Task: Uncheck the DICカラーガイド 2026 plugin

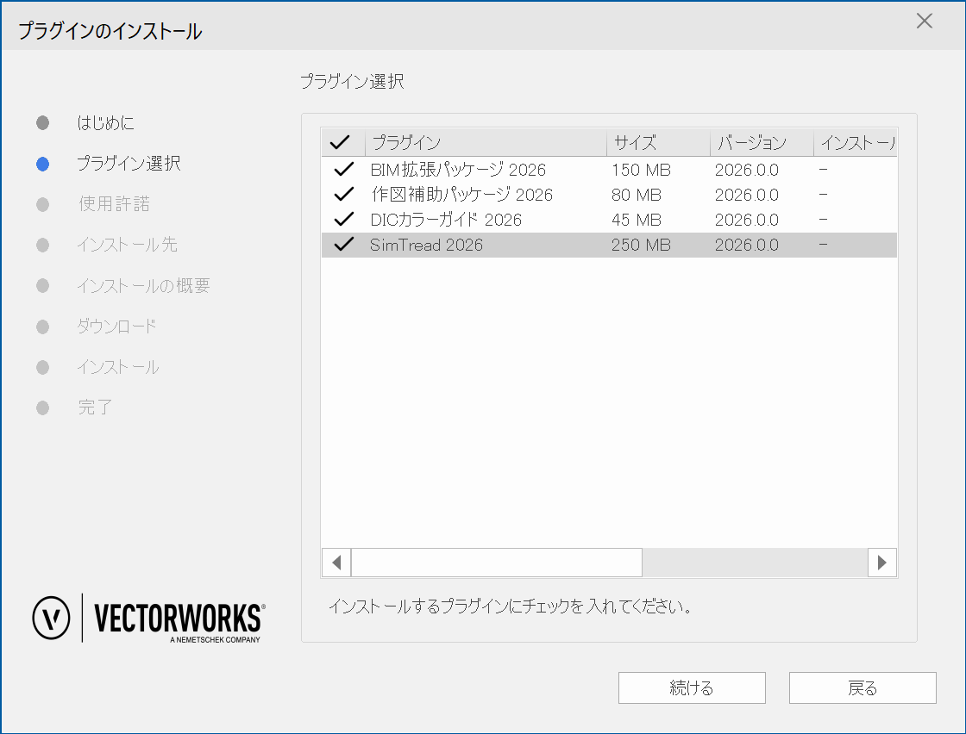Action: 343,220
